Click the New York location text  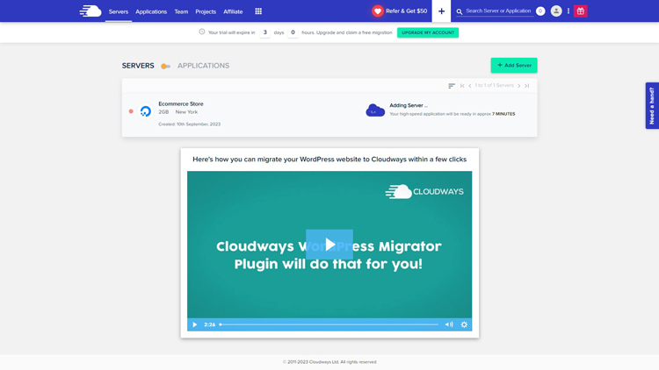pos(186,112)
